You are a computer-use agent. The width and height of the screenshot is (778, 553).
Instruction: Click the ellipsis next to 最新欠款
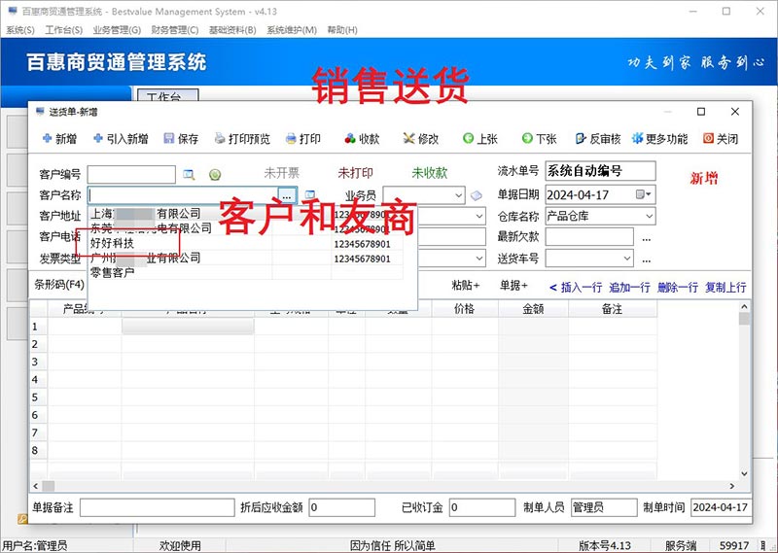coord(647,238)
